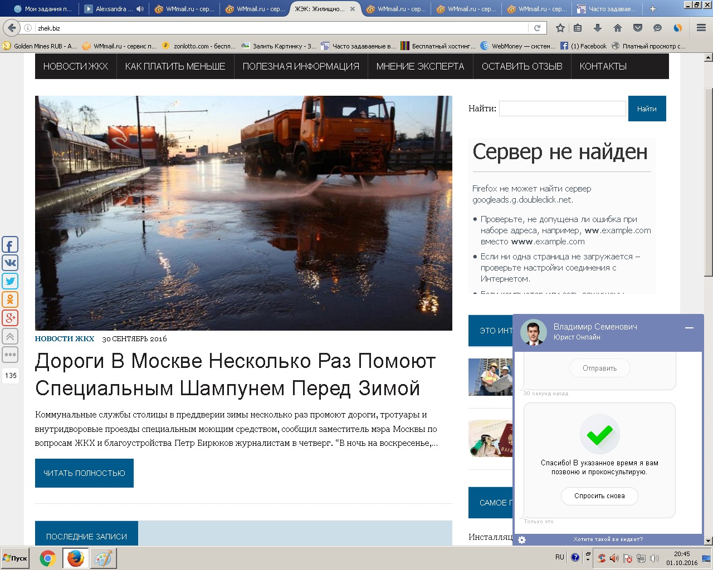Image resolution: width=713 pixels, height=570 pixels.
Task: Mute the Alexsandra tab audio icon
Action: click(x=140, y=9)
